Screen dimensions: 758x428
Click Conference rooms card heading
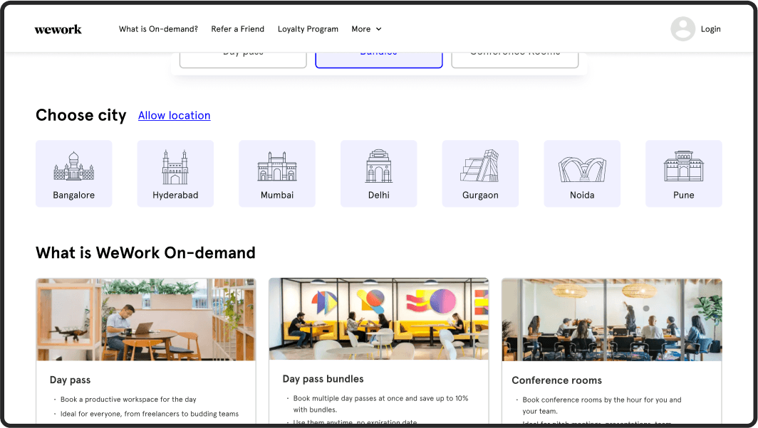click(x=557, y=380)
